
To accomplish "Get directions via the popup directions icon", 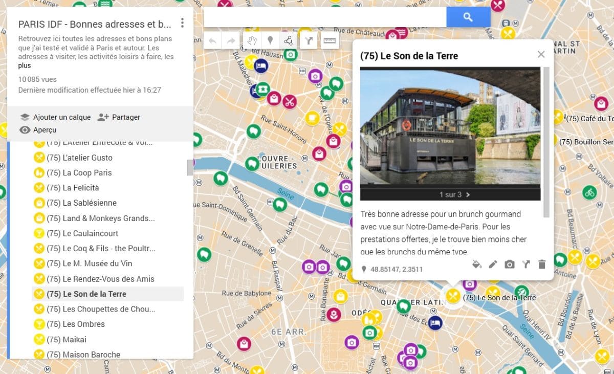I will 525,265.
